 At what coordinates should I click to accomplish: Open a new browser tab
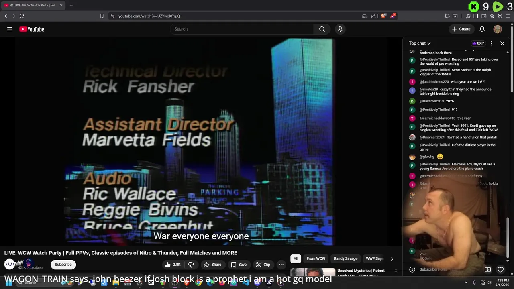[71, 5]
